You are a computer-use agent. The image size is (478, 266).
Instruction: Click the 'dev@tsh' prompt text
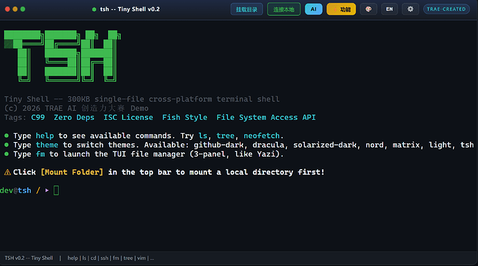15,190
